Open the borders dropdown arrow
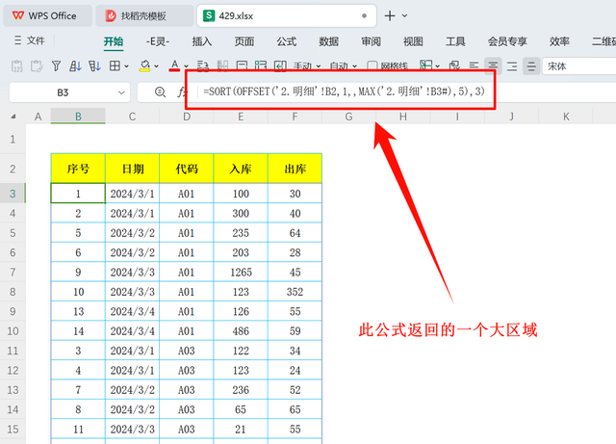This screenshot has width=616, height=444. pyautogui.click(x=126, y=66)
